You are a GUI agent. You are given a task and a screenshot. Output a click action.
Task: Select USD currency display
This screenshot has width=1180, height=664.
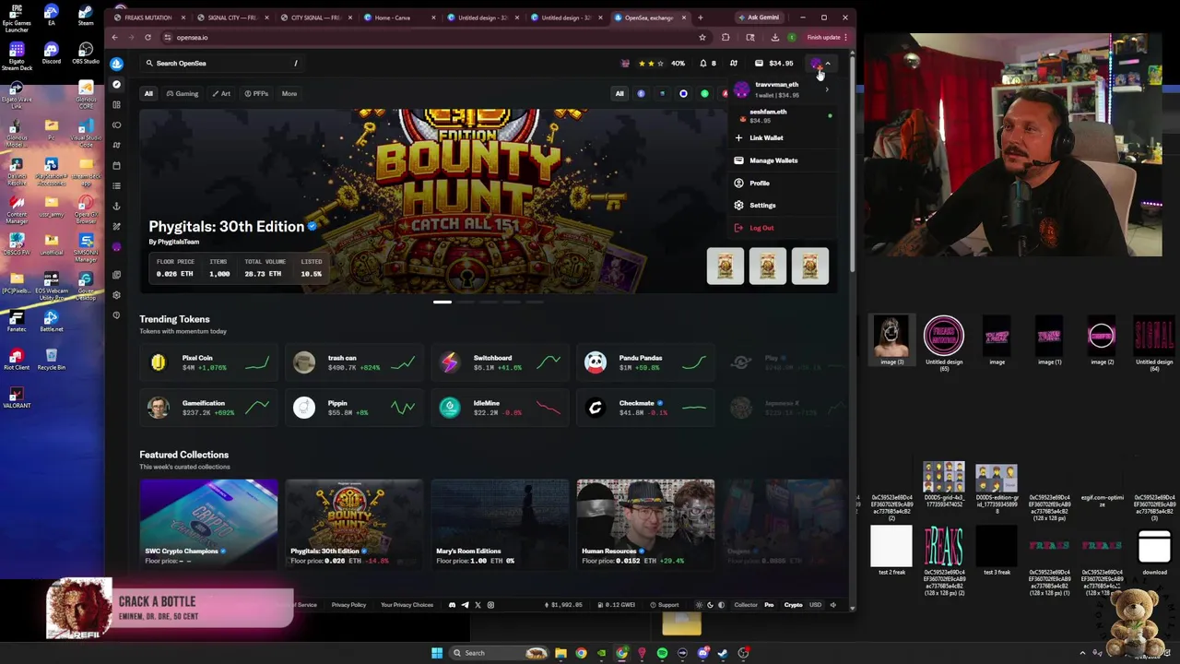[x=815, y=605]
